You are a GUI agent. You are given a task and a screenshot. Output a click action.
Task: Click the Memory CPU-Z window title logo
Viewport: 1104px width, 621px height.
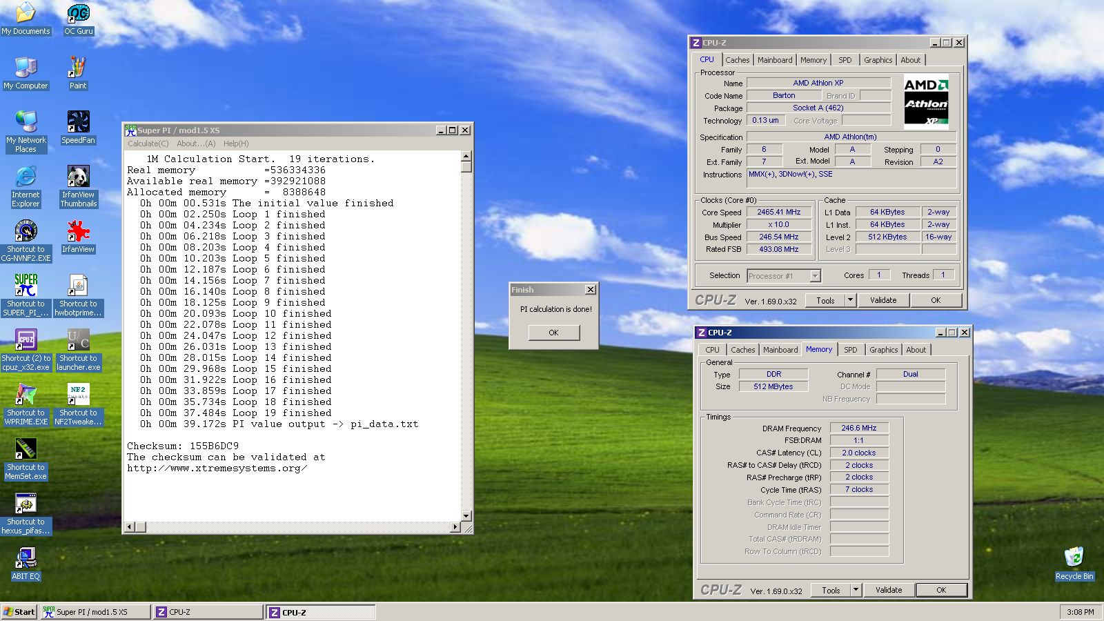click(x=702, y=333)
